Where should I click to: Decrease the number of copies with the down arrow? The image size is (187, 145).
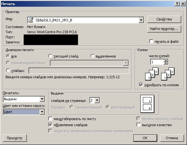(x=166, y=63)
